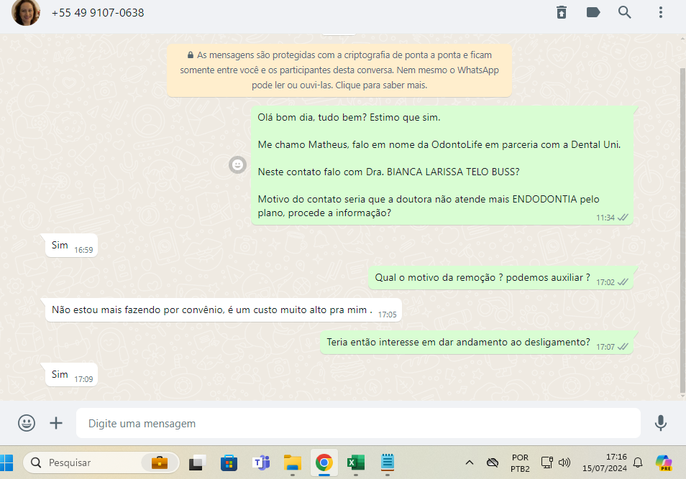Click the plus attach button
686x479 pixels.
56,423
